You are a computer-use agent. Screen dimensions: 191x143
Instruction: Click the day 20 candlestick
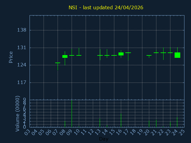[x=149, y=55]
